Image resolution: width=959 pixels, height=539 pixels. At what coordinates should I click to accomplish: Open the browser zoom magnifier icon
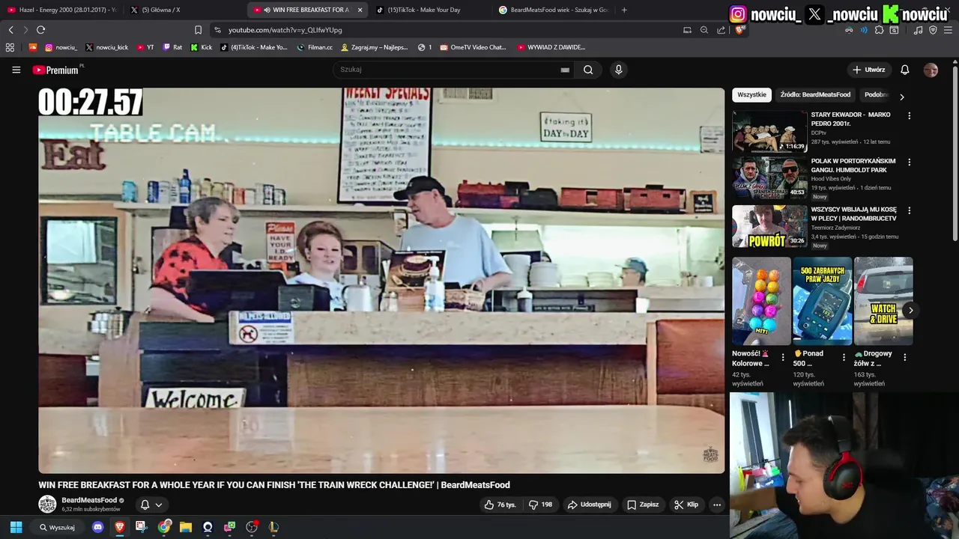click(704, 30)
